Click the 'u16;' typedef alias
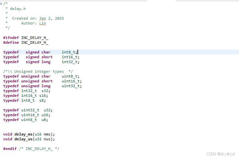The height and width of the screenshot is (158, 239). pyautogui.click(x=46, y=115)
